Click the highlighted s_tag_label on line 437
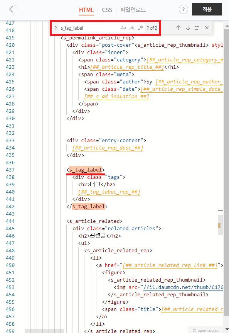This screenshot has width=229, height=333. (85, 170)
